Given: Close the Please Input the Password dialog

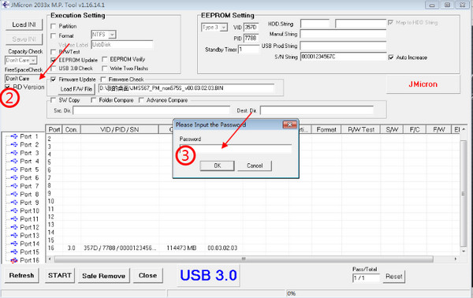Looking at the screenshot, I should pyautogui.click(x=290, y=125).
